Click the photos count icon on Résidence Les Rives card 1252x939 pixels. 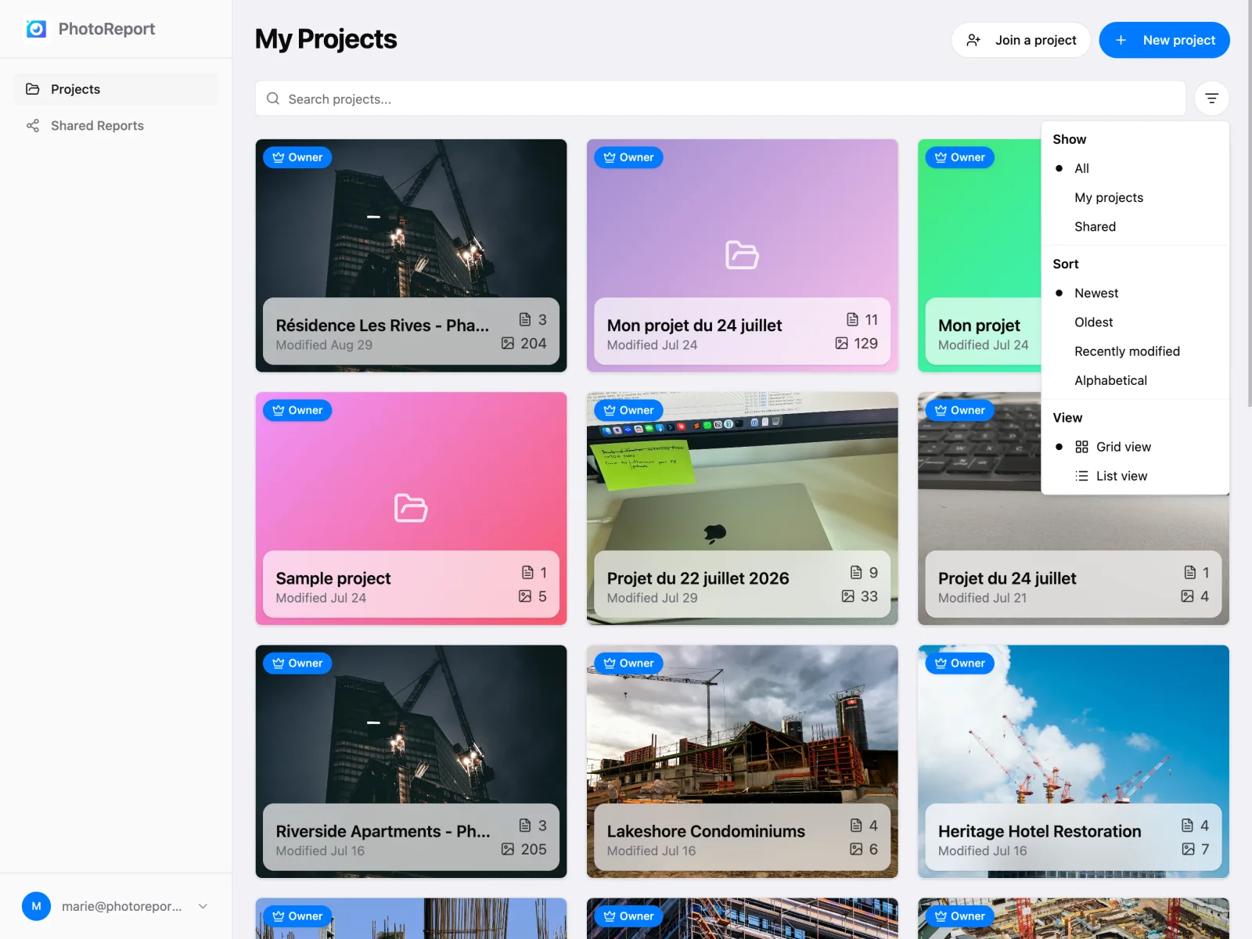(508, 343)
